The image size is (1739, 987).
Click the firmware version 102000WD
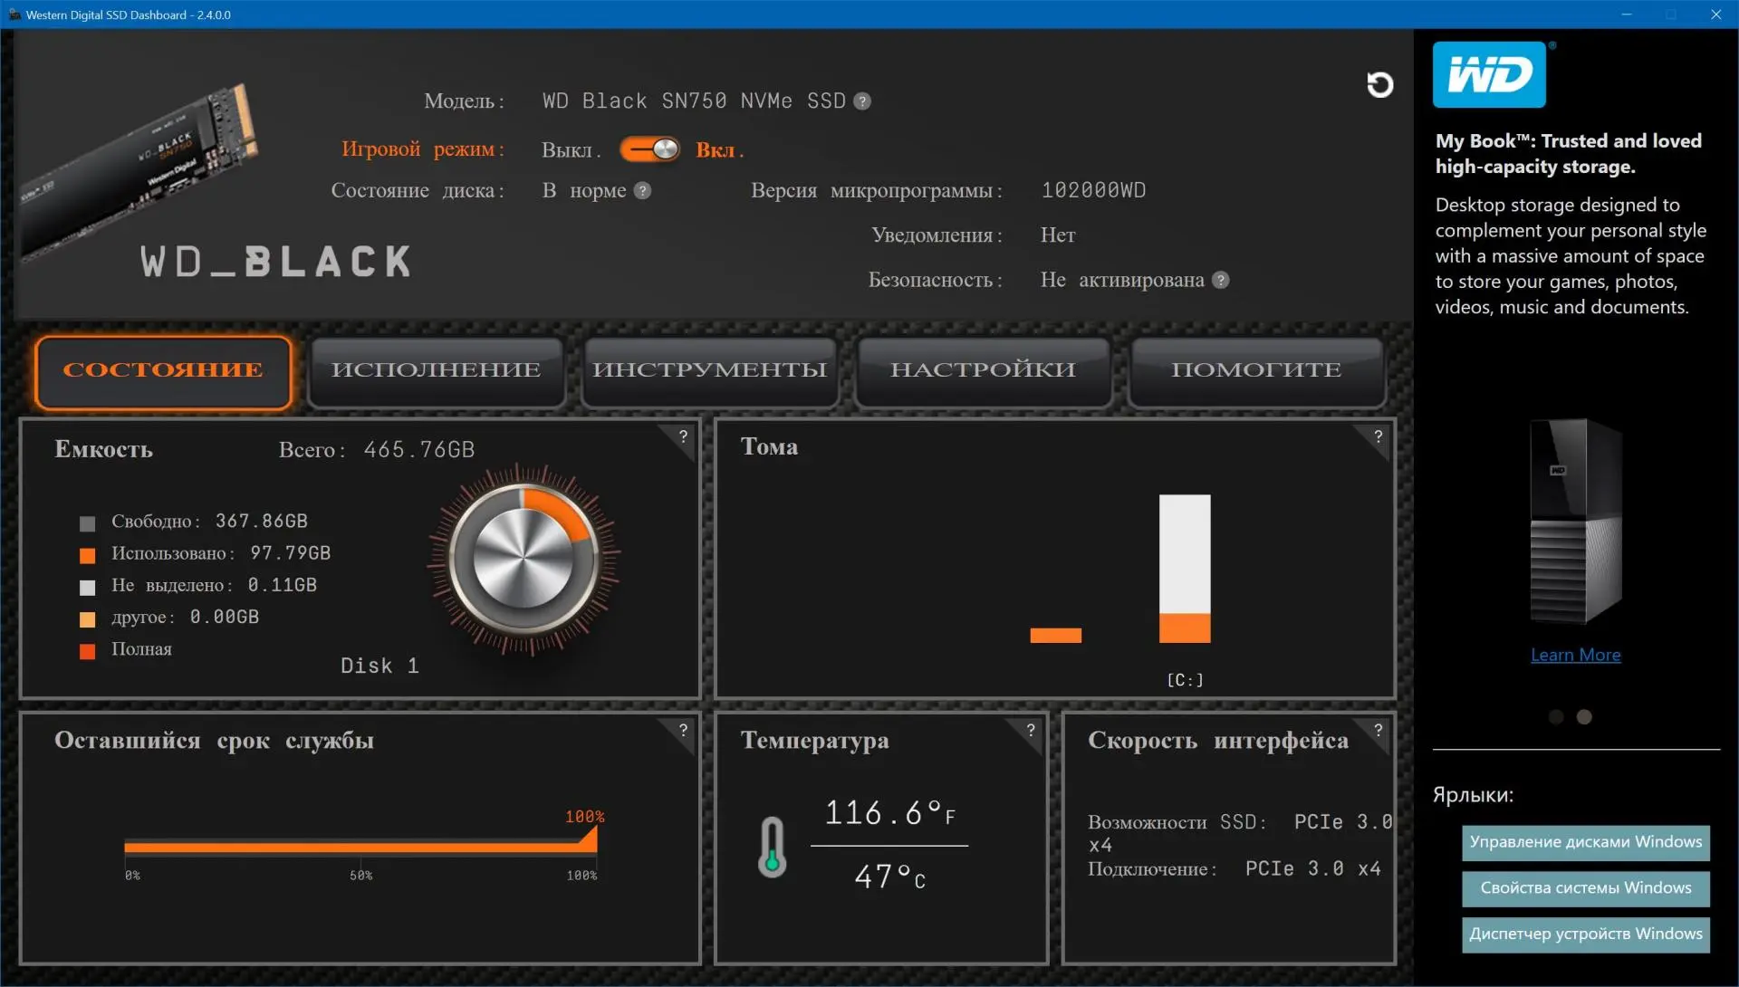coord(1093,191)
